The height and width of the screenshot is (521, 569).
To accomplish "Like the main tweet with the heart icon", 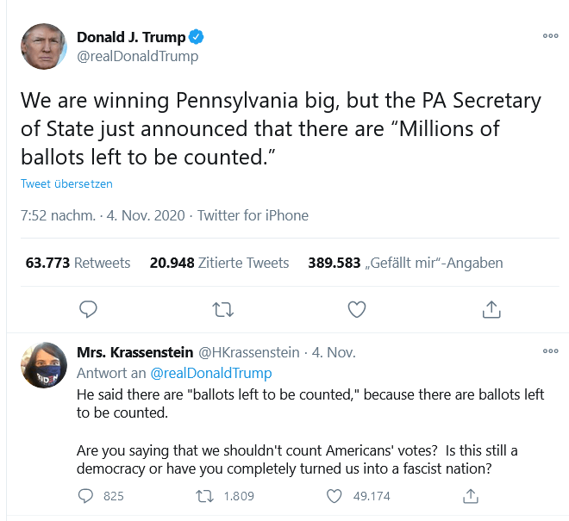I will pos(356,308).
